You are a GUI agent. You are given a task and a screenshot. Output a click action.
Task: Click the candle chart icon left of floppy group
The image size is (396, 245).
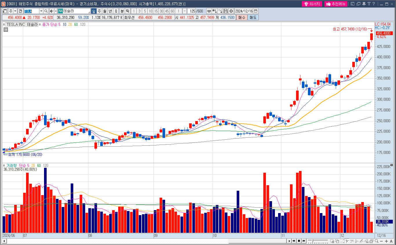pos(215,11)
